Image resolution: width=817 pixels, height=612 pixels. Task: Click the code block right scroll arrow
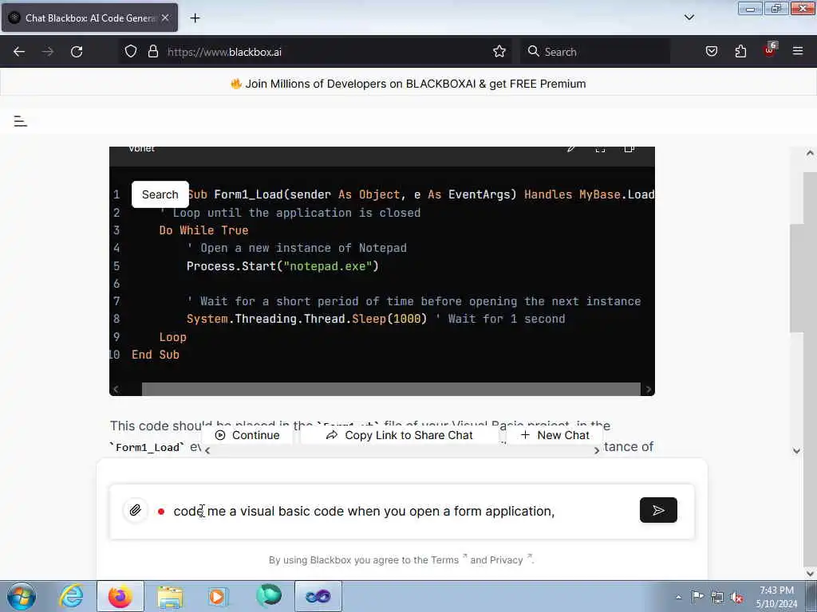click(648, 389)
